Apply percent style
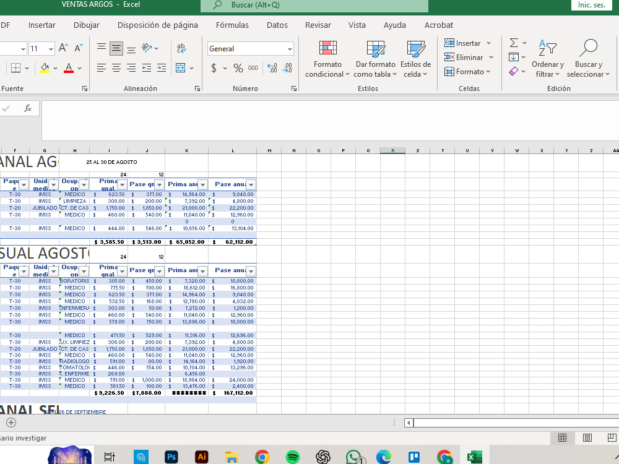The height and width of the screenshot is (464, 619). (x=238, y=68)
